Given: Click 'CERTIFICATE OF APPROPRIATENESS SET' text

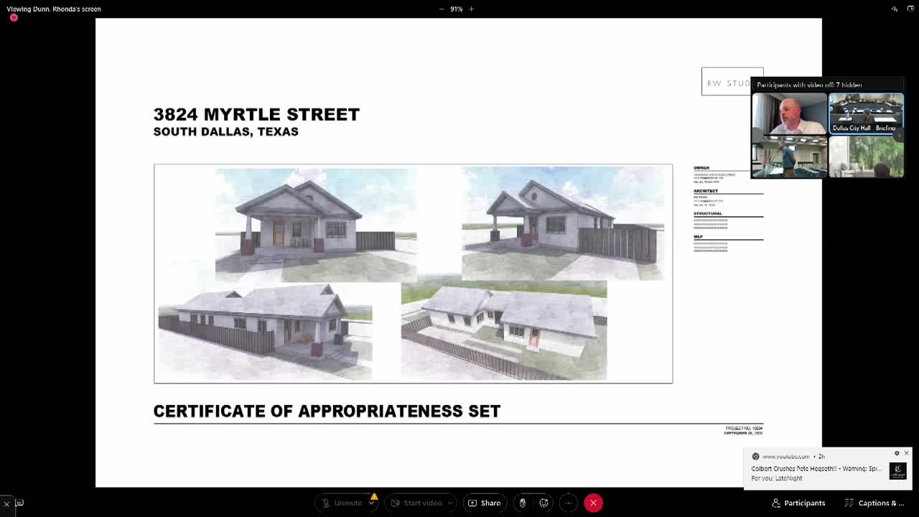Looking at the screenshot, I should click(327, 411).
